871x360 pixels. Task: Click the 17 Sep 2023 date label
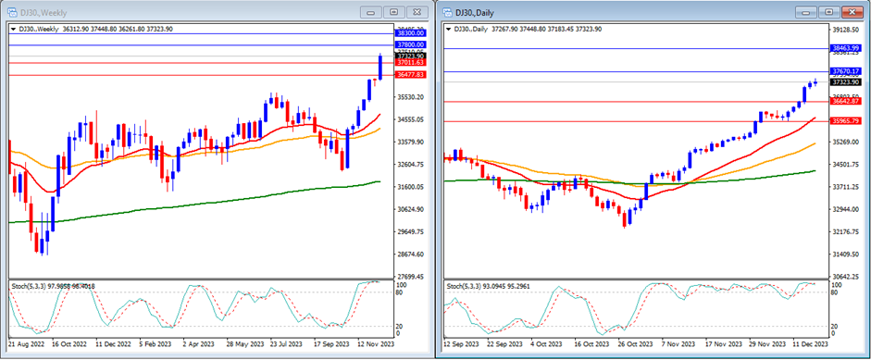332,344
